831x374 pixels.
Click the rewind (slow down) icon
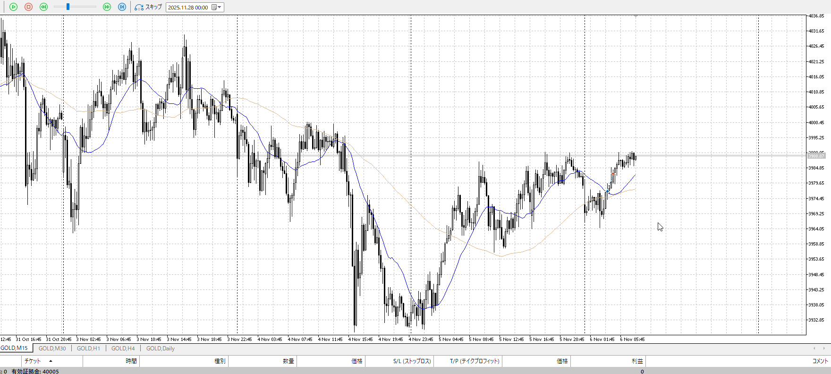tap(43, 7)
